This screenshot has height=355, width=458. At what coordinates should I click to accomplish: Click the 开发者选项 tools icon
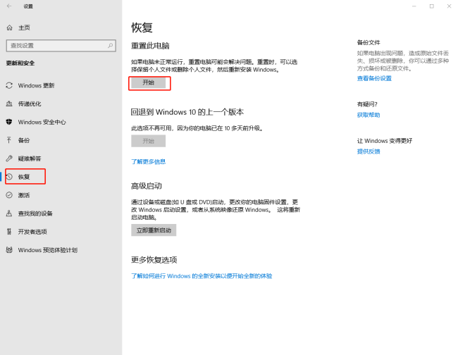click(9, 232)
